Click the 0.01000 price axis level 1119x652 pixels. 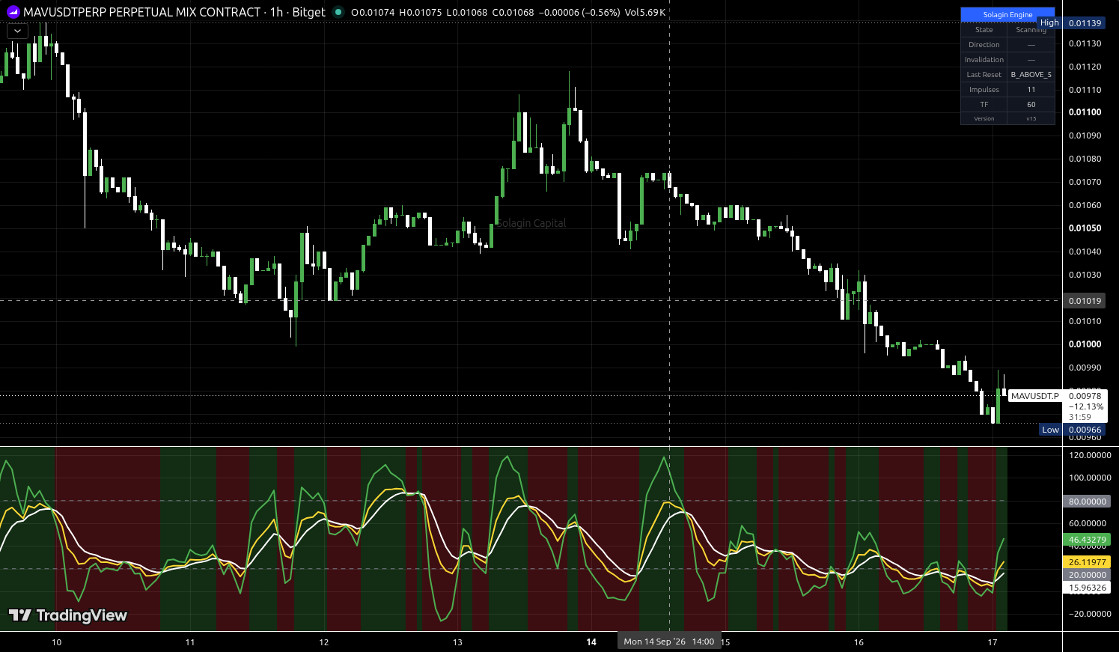pyautogui.click(x=1085, y=344)
